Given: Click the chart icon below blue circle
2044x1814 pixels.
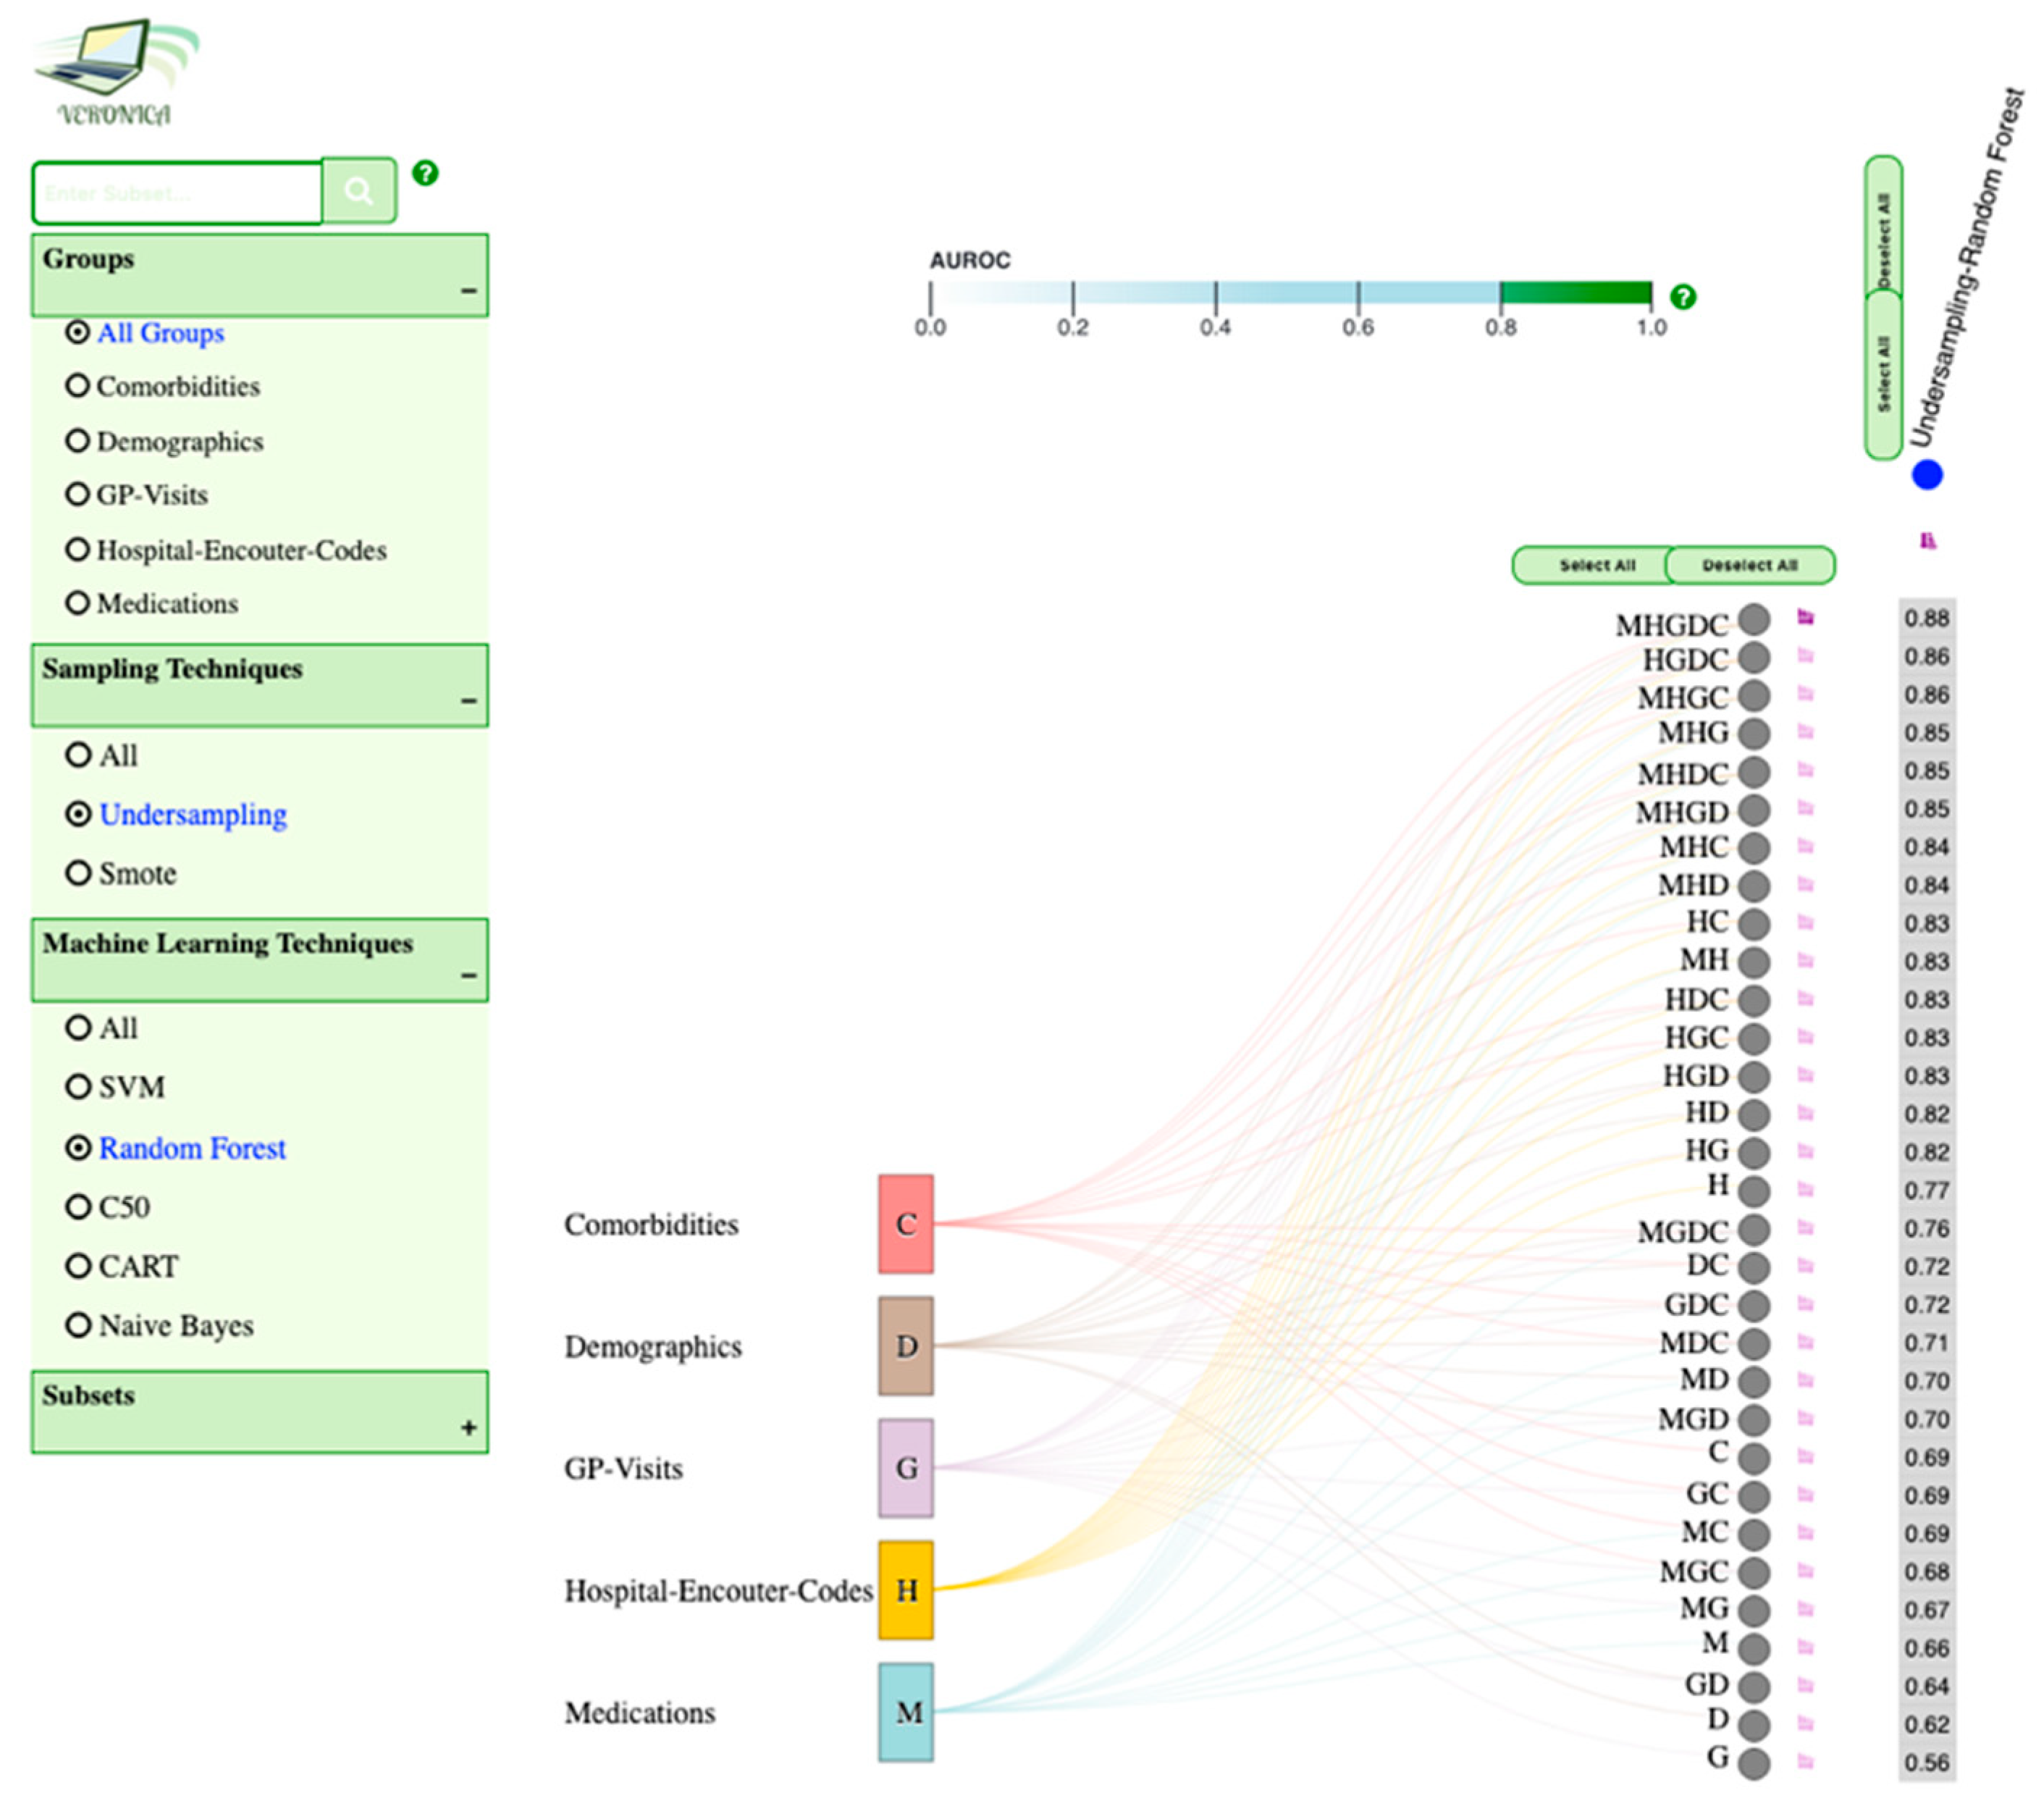Looking at the screenshot, I should 1928,541.
